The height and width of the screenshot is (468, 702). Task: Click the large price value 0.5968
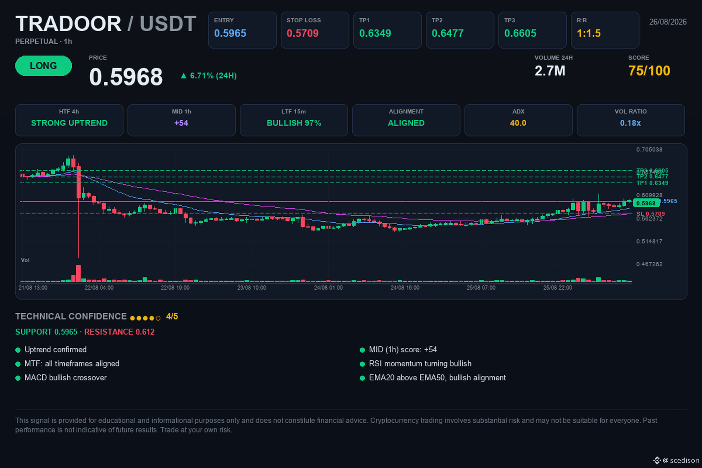pos(126,77)
